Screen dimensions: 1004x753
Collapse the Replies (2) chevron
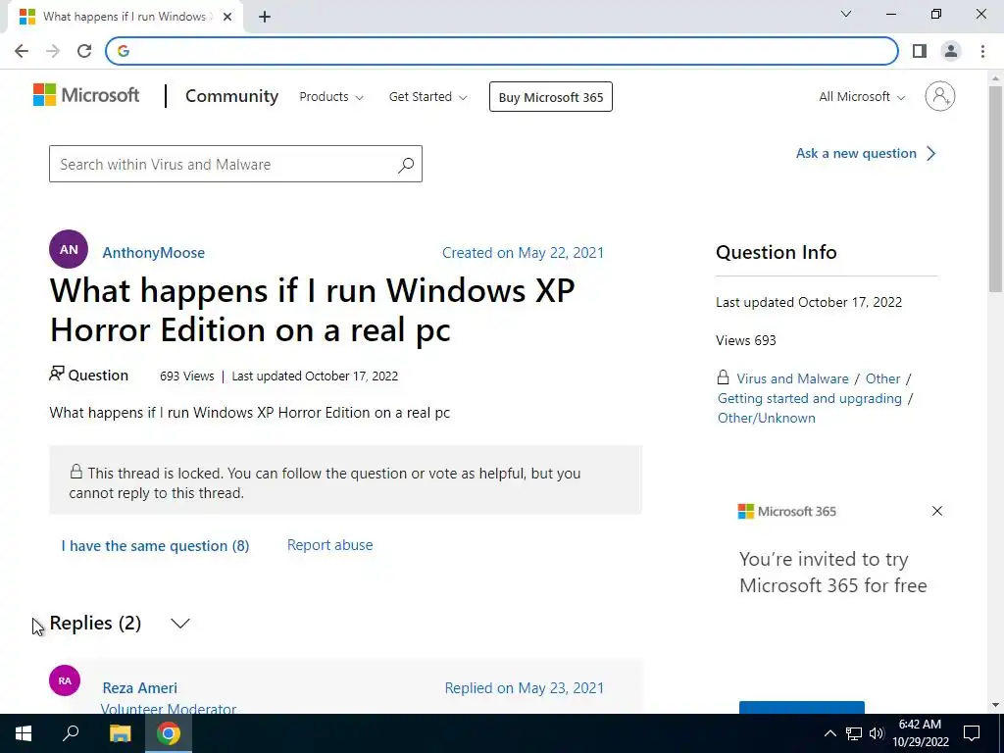point(180,623)
